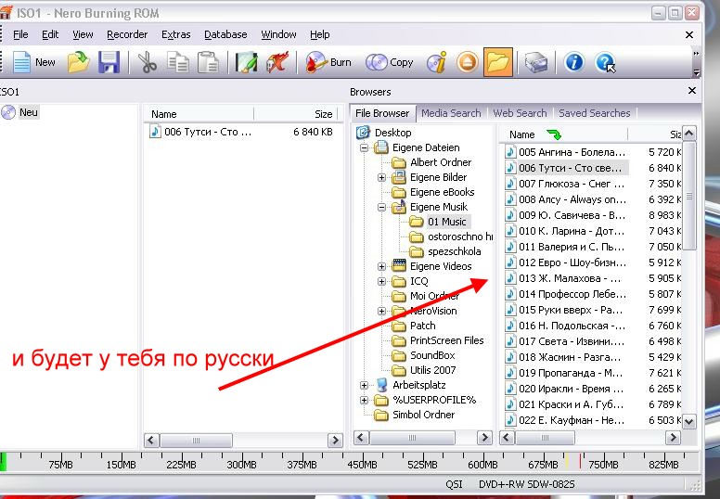Click the Copy documents toolbar icon

[178, 62]
